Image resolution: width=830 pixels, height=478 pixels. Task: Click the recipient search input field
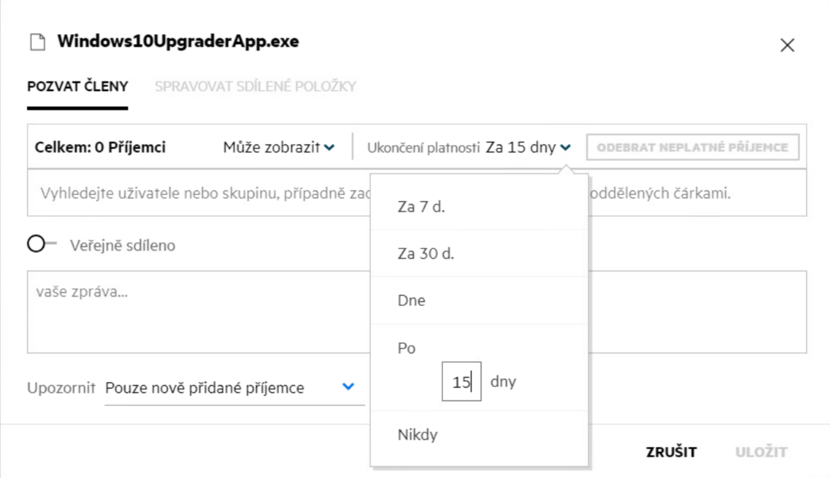[200, 194]
